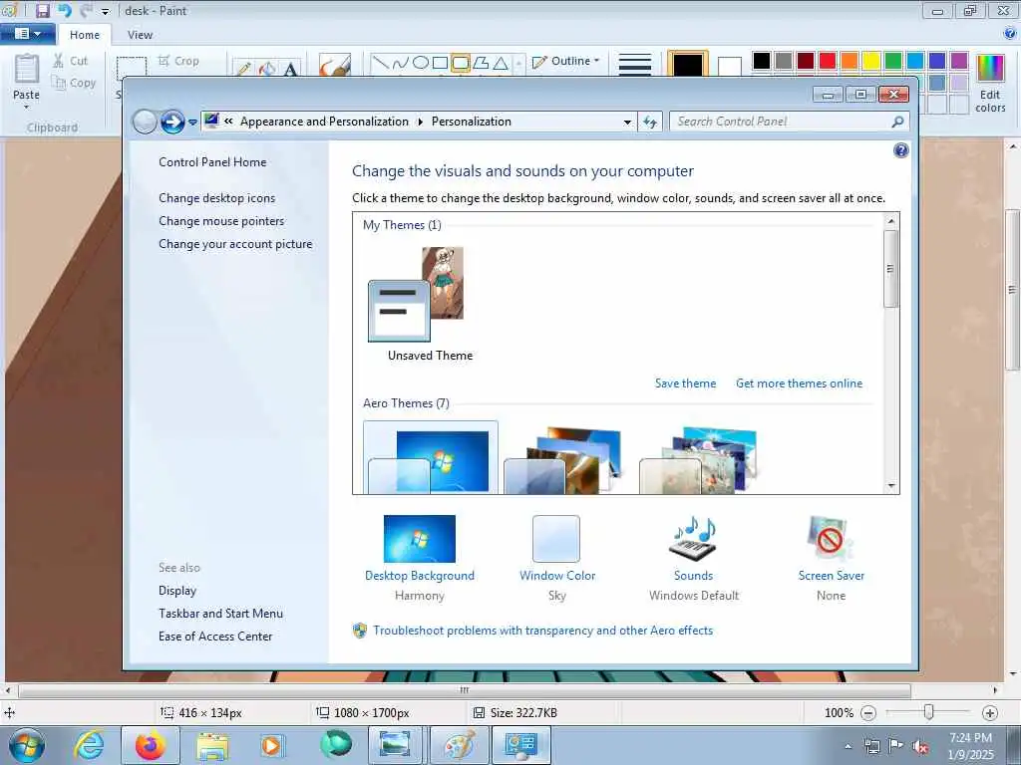This screenshot has width=1021, height=765.
Task: Show hidden tray icons arrow
Action: [848, 746]
